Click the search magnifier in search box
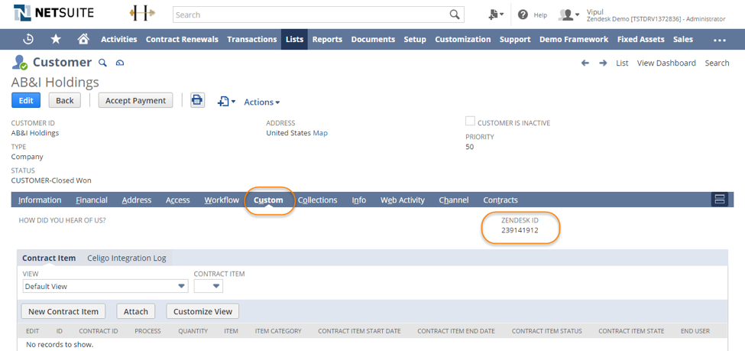This screenshot has height=351, width=745. coord(455,15)
